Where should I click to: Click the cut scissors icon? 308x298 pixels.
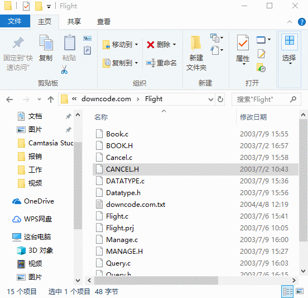64,69
